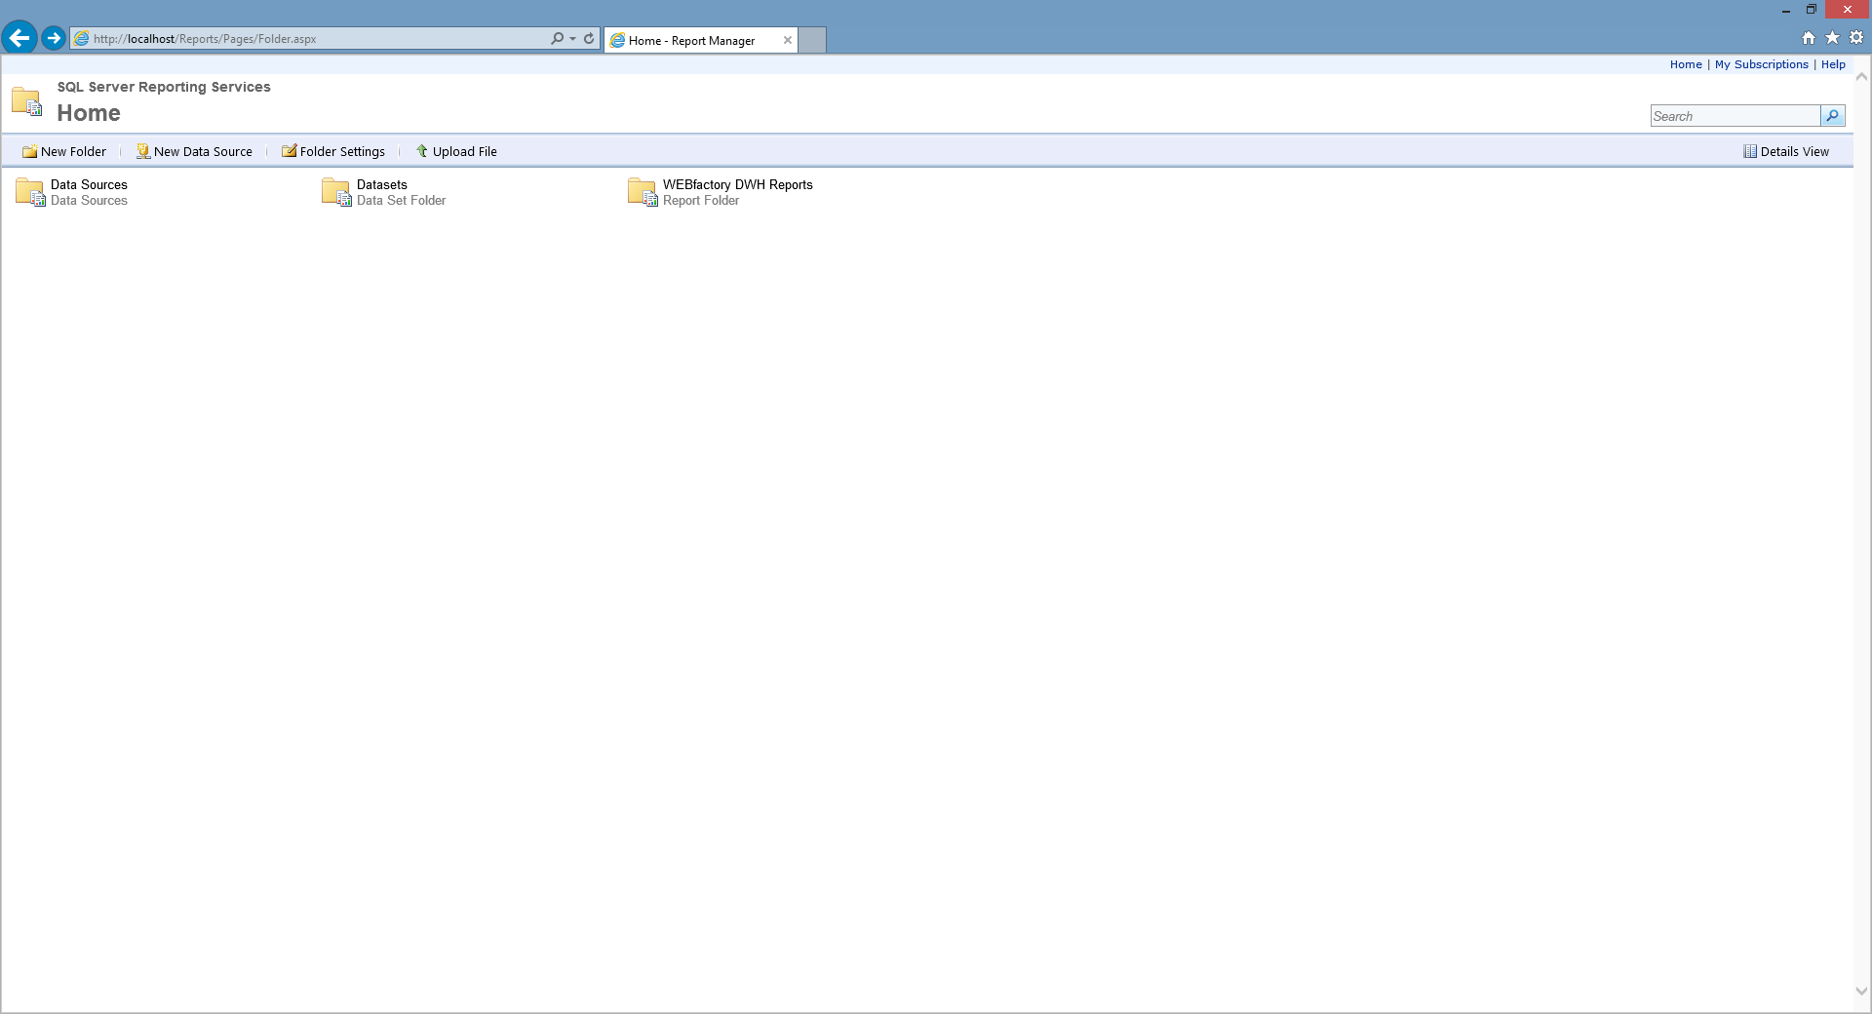1872x1014 pixels.
Task: Open the Data Sources folder icon
Action: click(29, 192)
